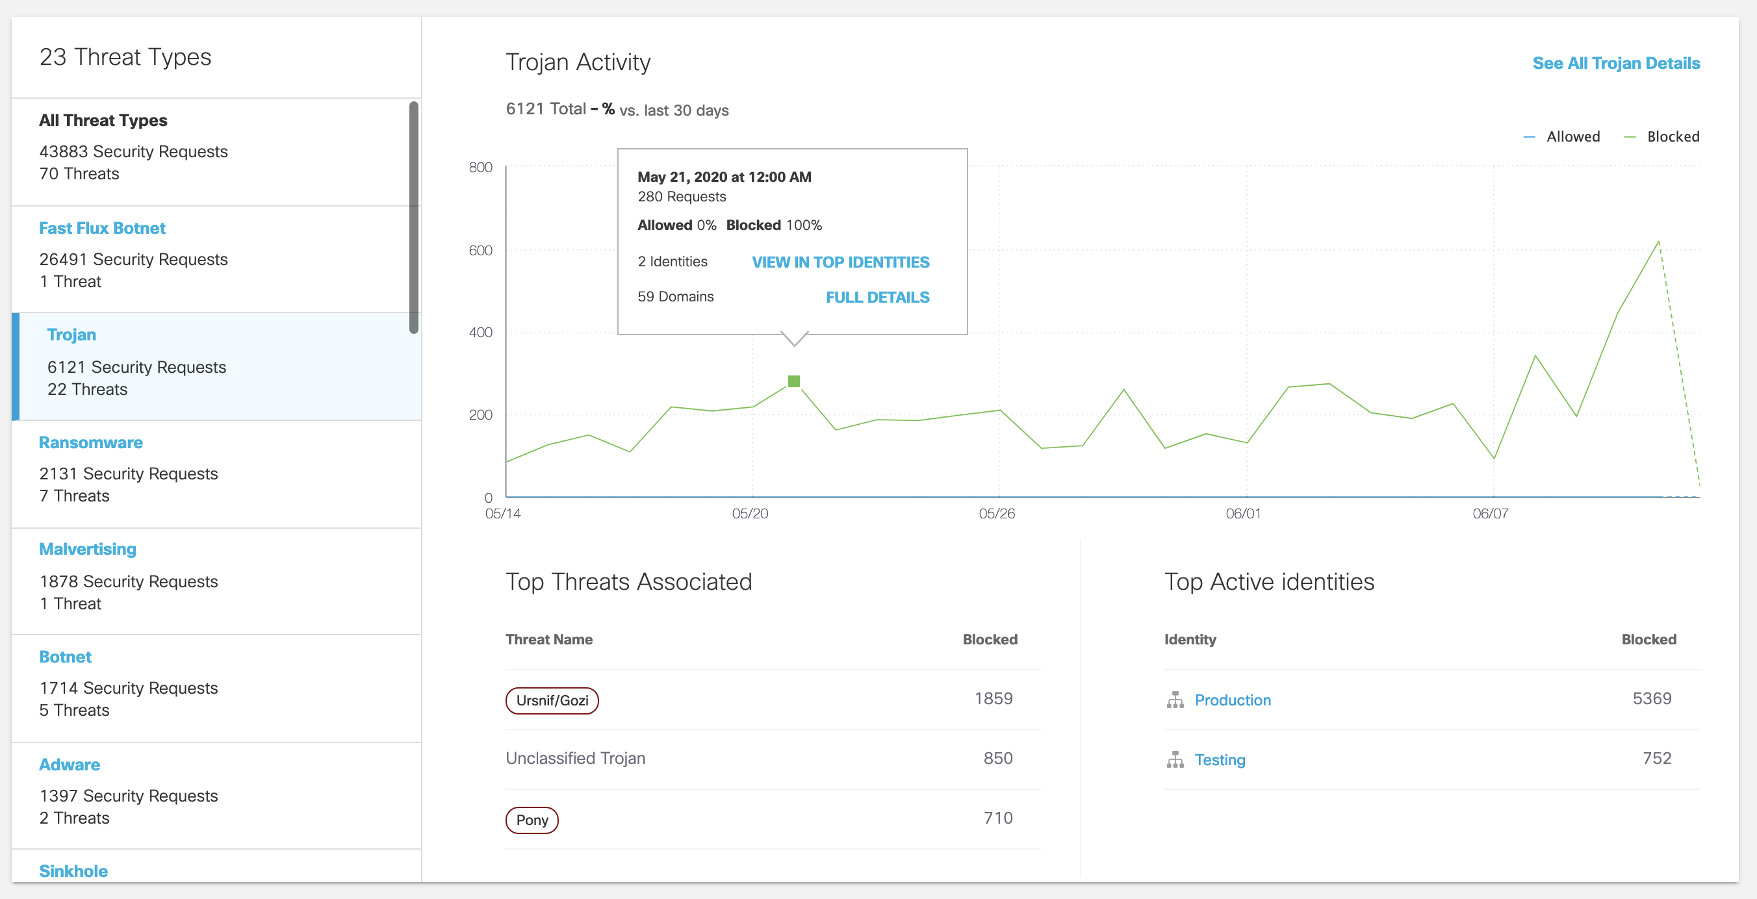Click the 850 blocked count value

(998, 759)
